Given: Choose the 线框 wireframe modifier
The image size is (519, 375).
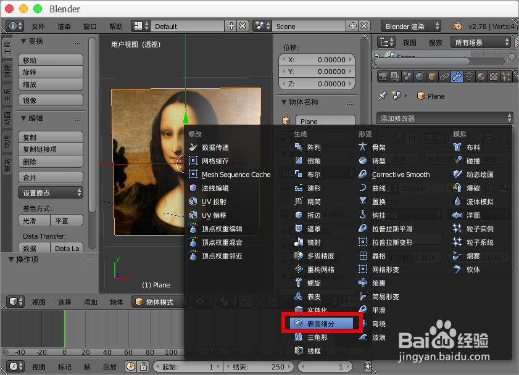Looking at the screenshot, I should (x=308, y=350).
